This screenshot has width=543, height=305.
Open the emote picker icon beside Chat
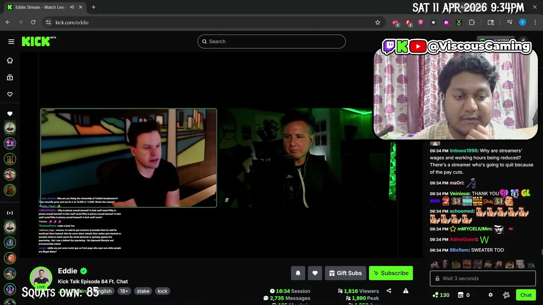pyautogui.click(x=506, y=295)
